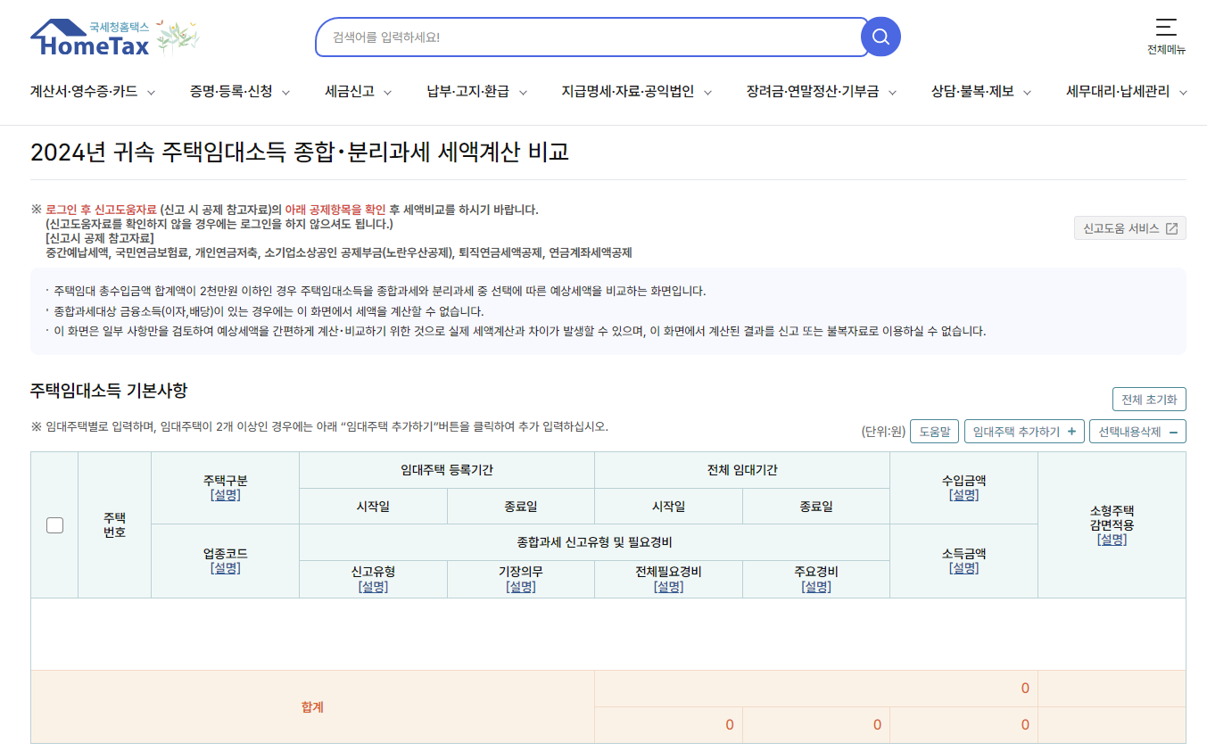This screenshot has height=751, width=1207.
Task: Open 설명 link under 업종코드
Action: pyautogui.click(x=225, y=568)
